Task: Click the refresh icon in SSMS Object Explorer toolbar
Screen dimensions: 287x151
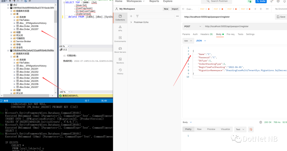Action: point(26,1)
